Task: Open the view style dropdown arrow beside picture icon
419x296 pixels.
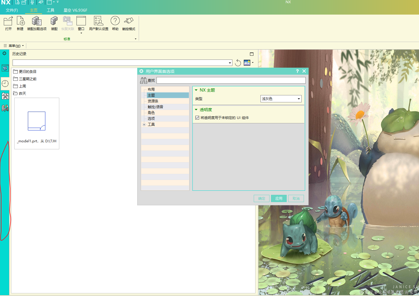Action: pos(253,62)
